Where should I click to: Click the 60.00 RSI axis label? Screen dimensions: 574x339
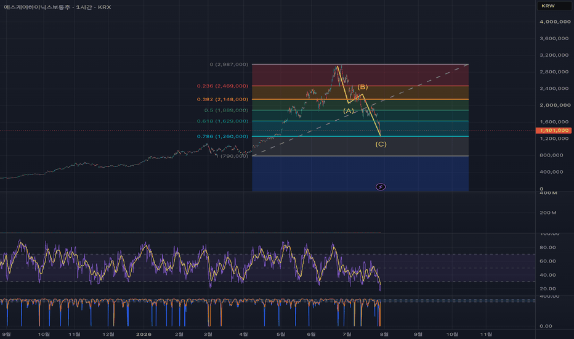[x=548, y=261]
